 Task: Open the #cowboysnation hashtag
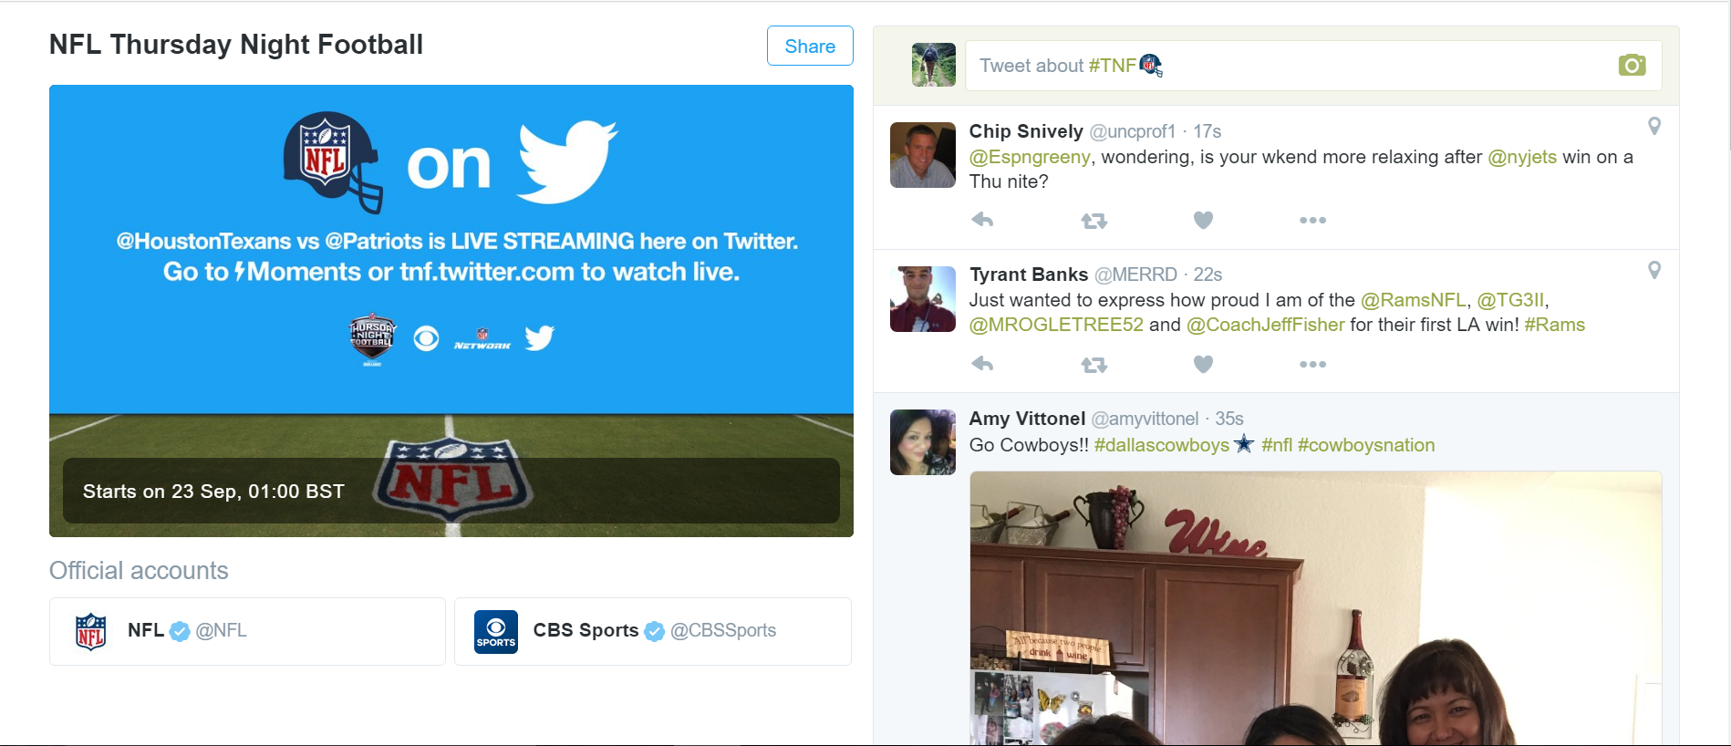coord(1366,445)
